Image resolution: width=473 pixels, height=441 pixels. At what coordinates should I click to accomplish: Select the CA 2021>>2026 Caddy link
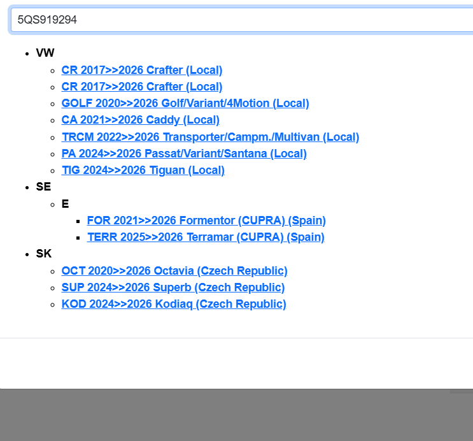tap(140, 120)
